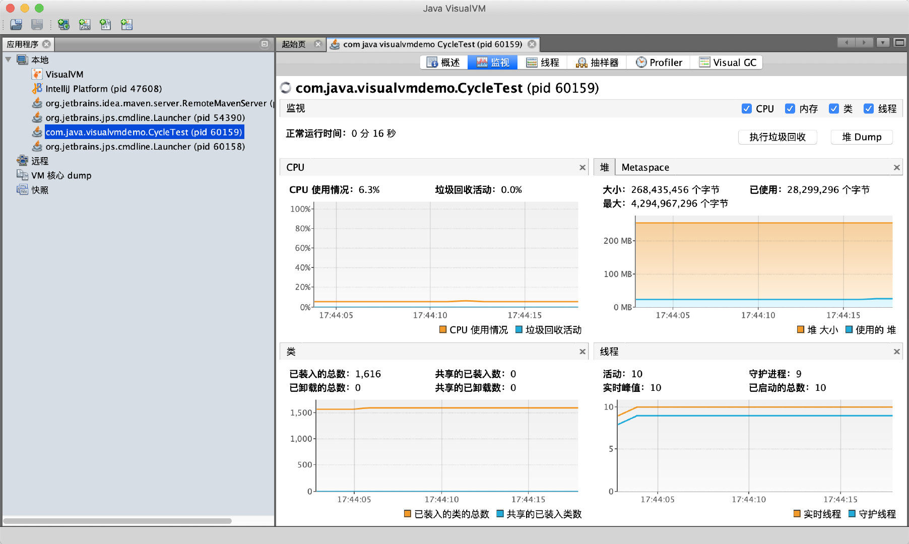Click the Add JMX Connection toolbar icon

click(85, 24)
